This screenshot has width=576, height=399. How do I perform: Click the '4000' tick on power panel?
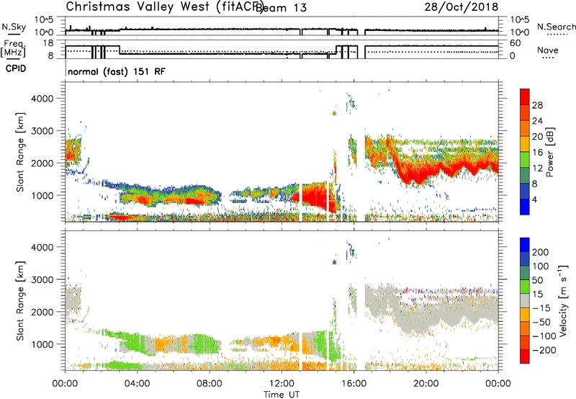tap(42, 99)
